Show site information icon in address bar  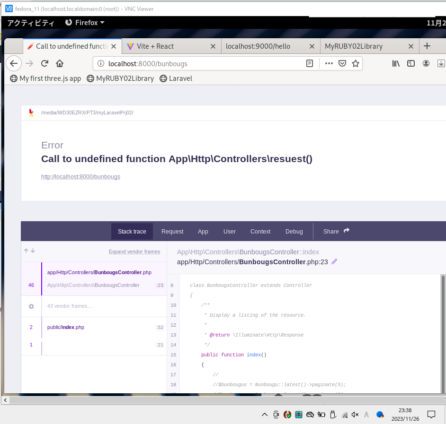pyautogui.click(x=101, y=63)
